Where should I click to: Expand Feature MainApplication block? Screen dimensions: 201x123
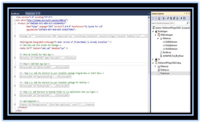15,105
